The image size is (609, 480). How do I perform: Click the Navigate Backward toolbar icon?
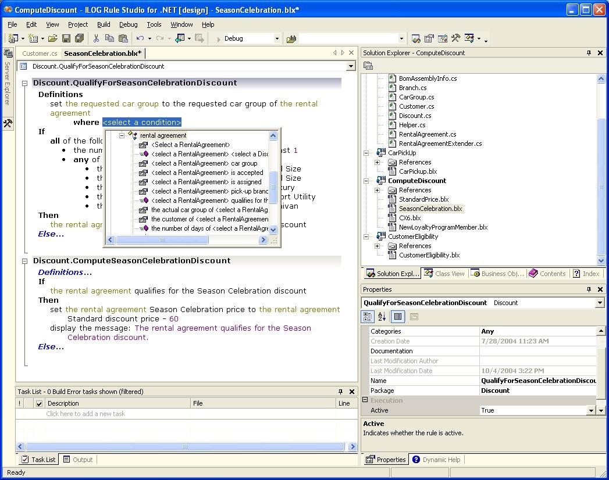pyautogui.click(x=180, y=38)
